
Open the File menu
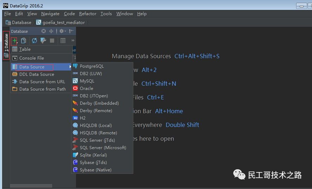[x=7, y=13]
